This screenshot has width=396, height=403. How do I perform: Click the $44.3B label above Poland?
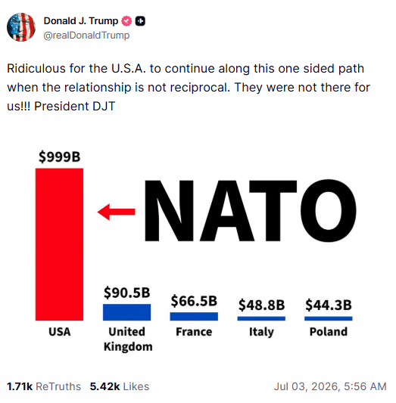point(329,305)
